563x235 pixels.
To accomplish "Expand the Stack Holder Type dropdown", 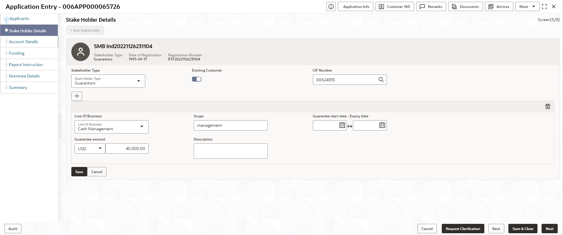I will [x=108, y=81].
